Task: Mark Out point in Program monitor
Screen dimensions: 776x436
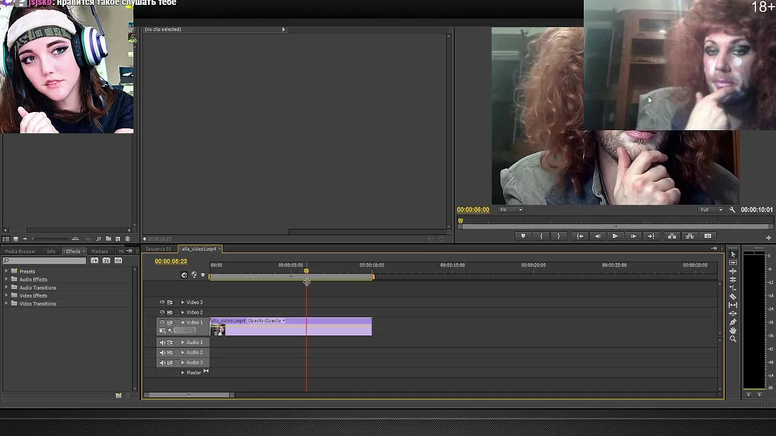Action: (x=558, y=236)
